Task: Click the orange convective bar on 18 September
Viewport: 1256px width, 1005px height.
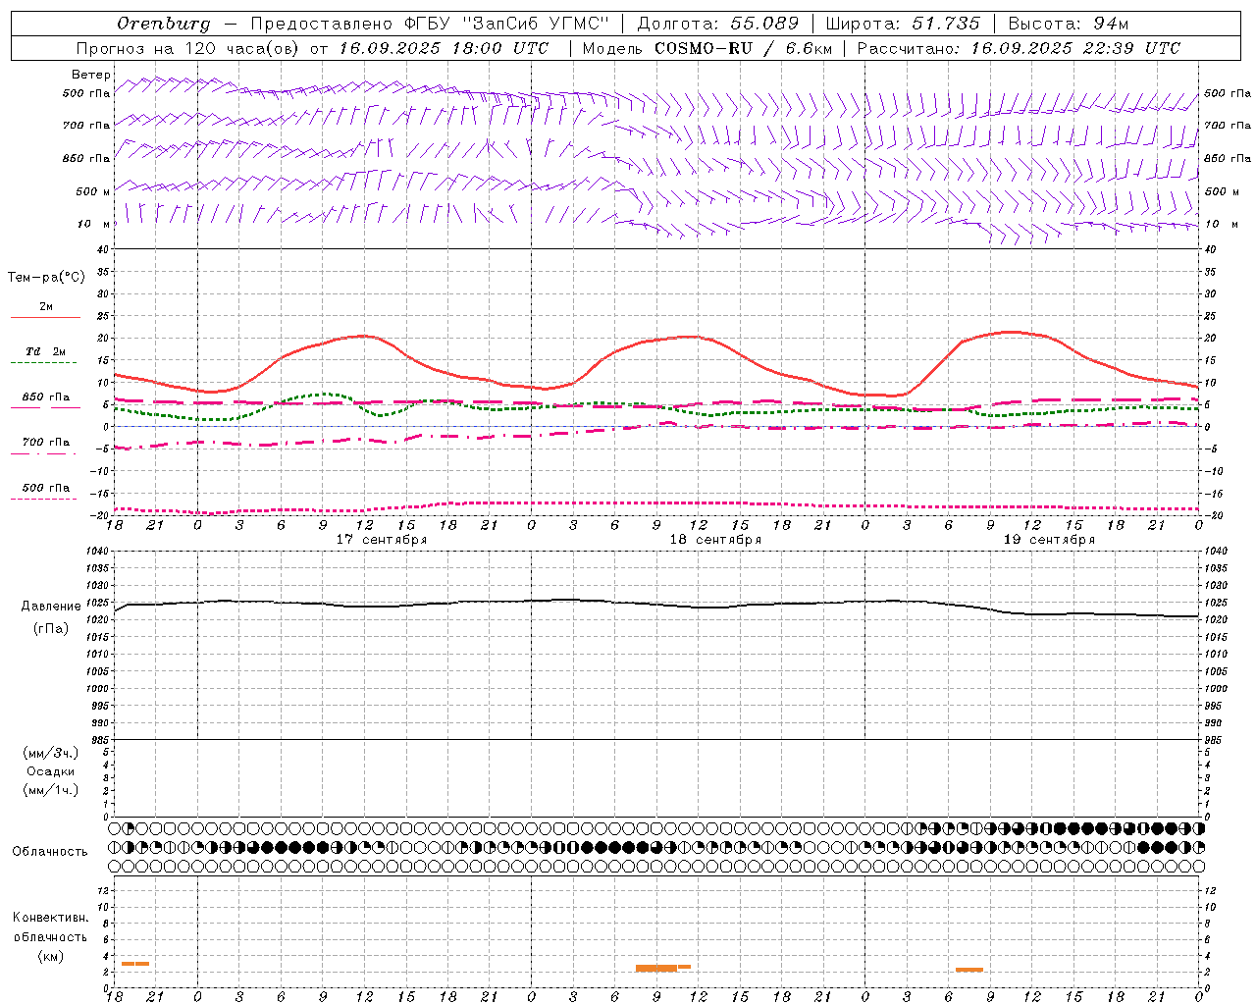Action: [662, 968]
